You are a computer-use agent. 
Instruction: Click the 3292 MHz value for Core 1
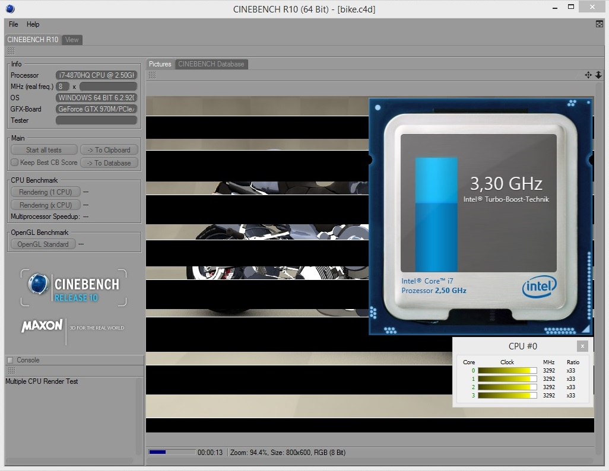pyautogui.click(x=549, y=378)
